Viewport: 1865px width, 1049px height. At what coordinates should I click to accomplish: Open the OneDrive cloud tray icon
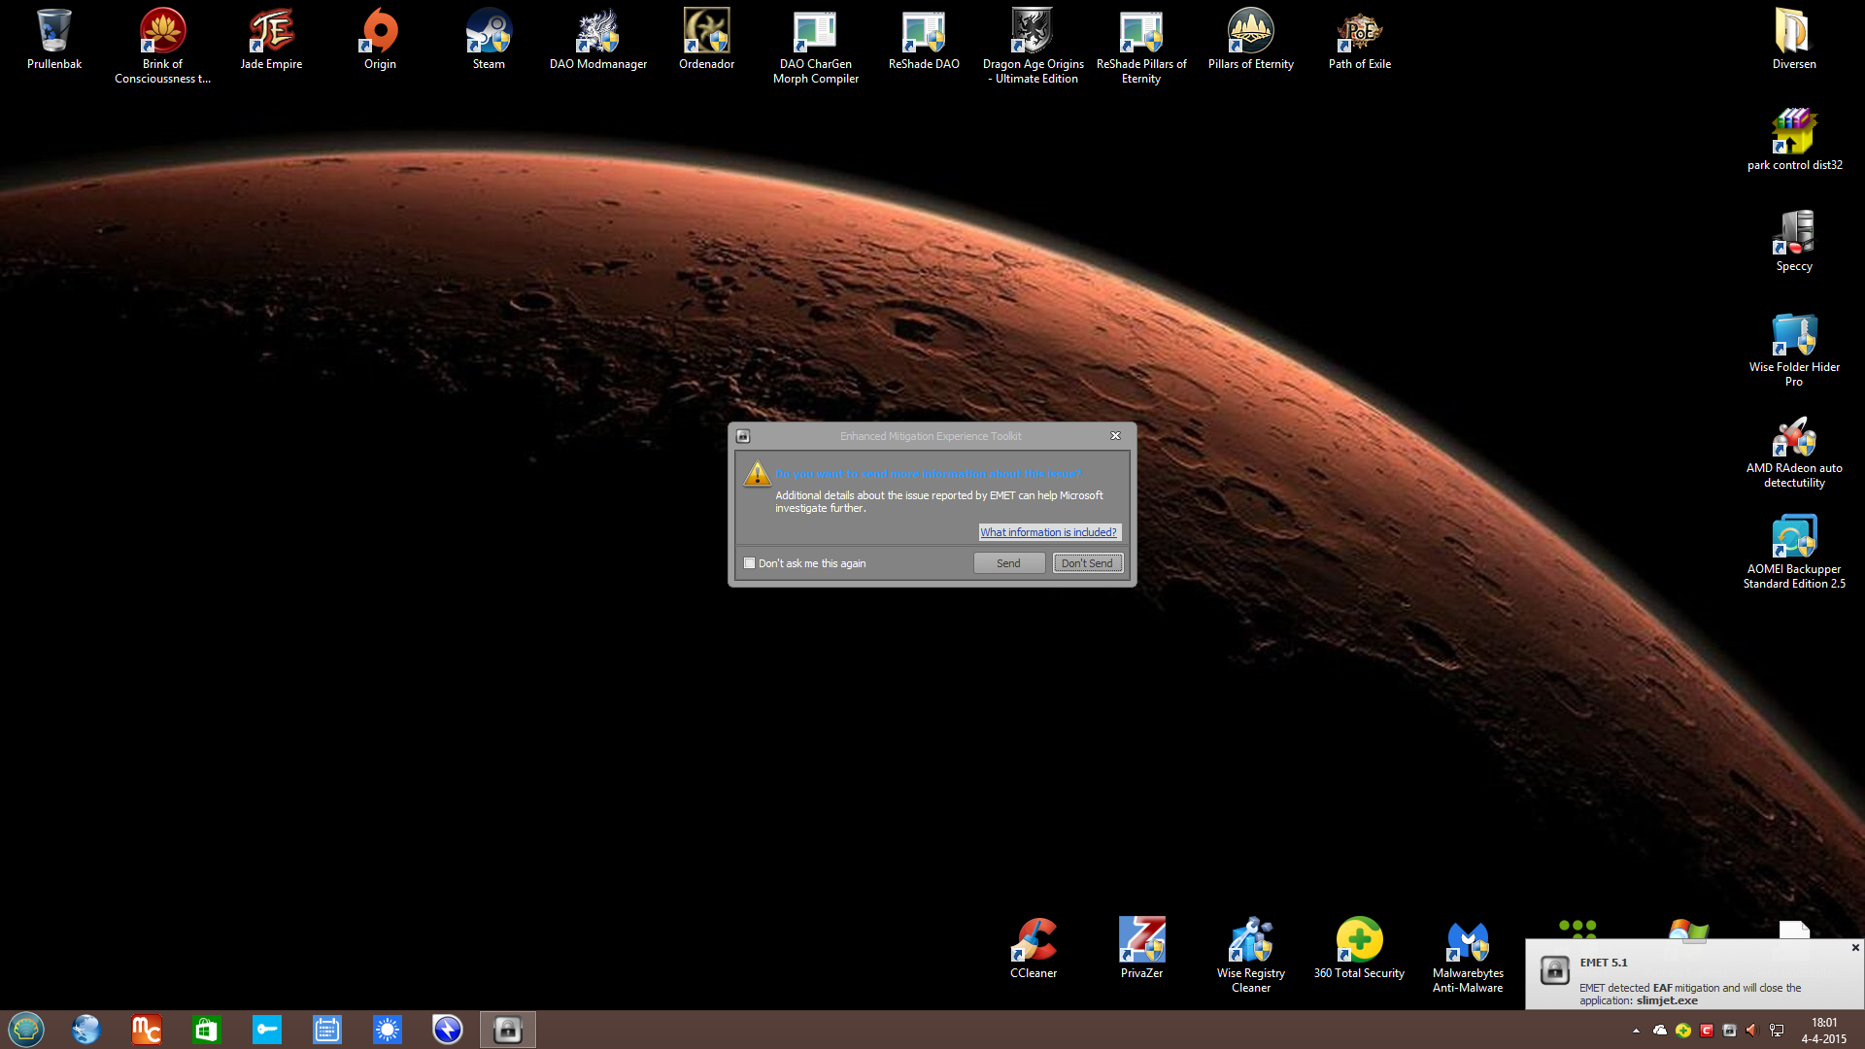pos(1660,1031)
